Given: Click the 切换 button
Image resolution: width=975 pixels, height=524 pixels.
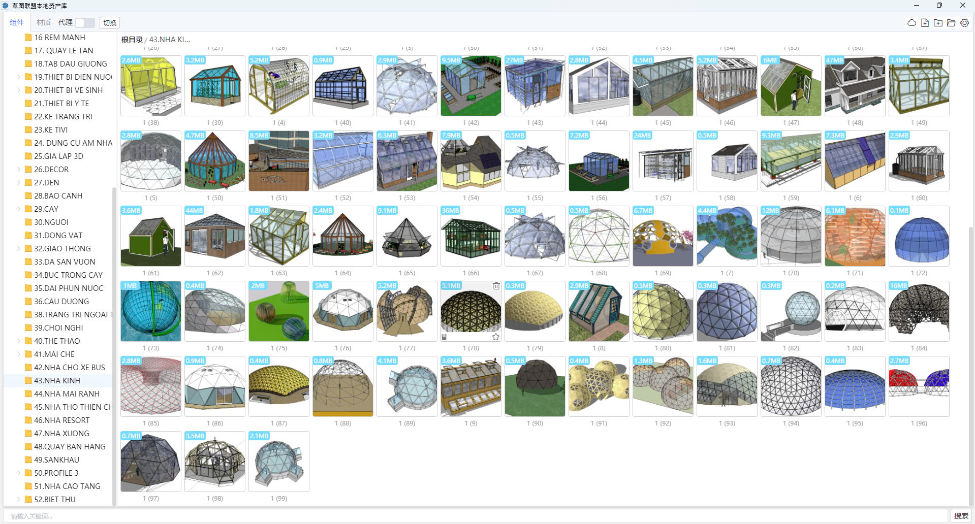Looking at the screenshot, I should [110, 23].
